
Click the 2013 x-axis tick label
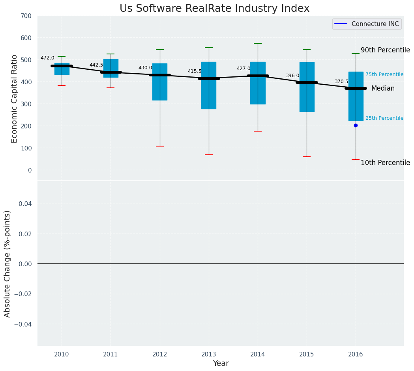209,354
